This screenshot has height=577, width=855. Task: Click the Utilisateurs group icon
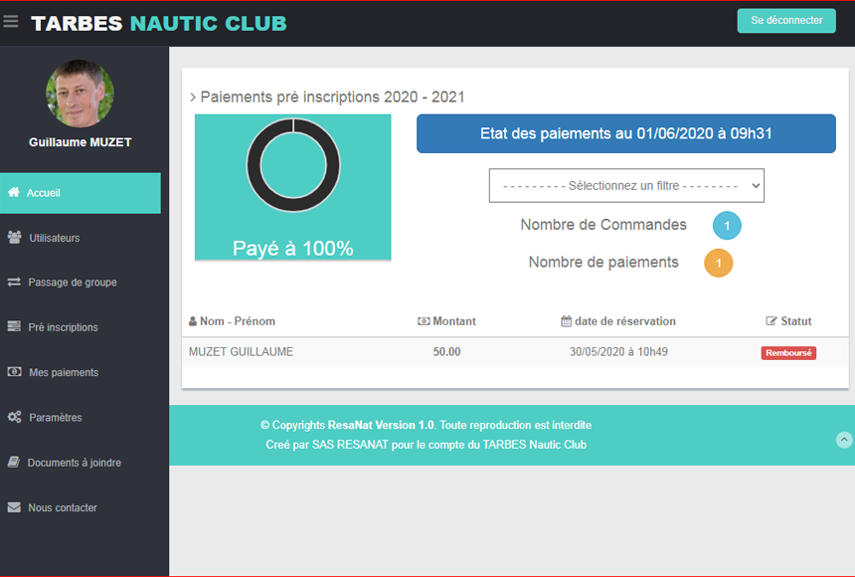[14, 238]
